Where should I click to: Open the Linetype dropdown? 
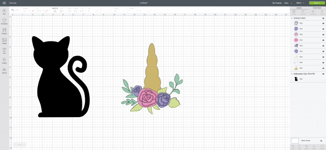(26, 11)
